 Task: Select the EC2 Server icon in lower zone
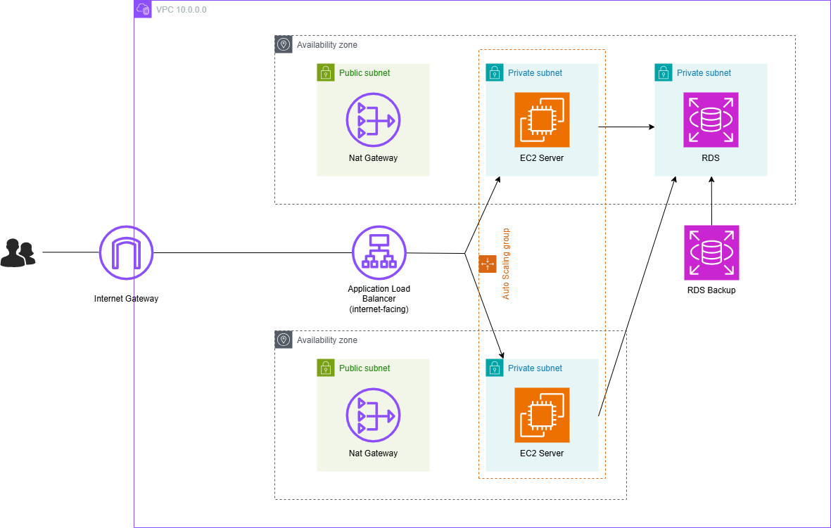pos(543,416)
